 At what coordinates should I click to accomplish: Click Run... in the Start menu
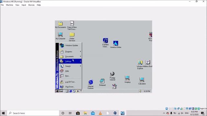(71, 76)
